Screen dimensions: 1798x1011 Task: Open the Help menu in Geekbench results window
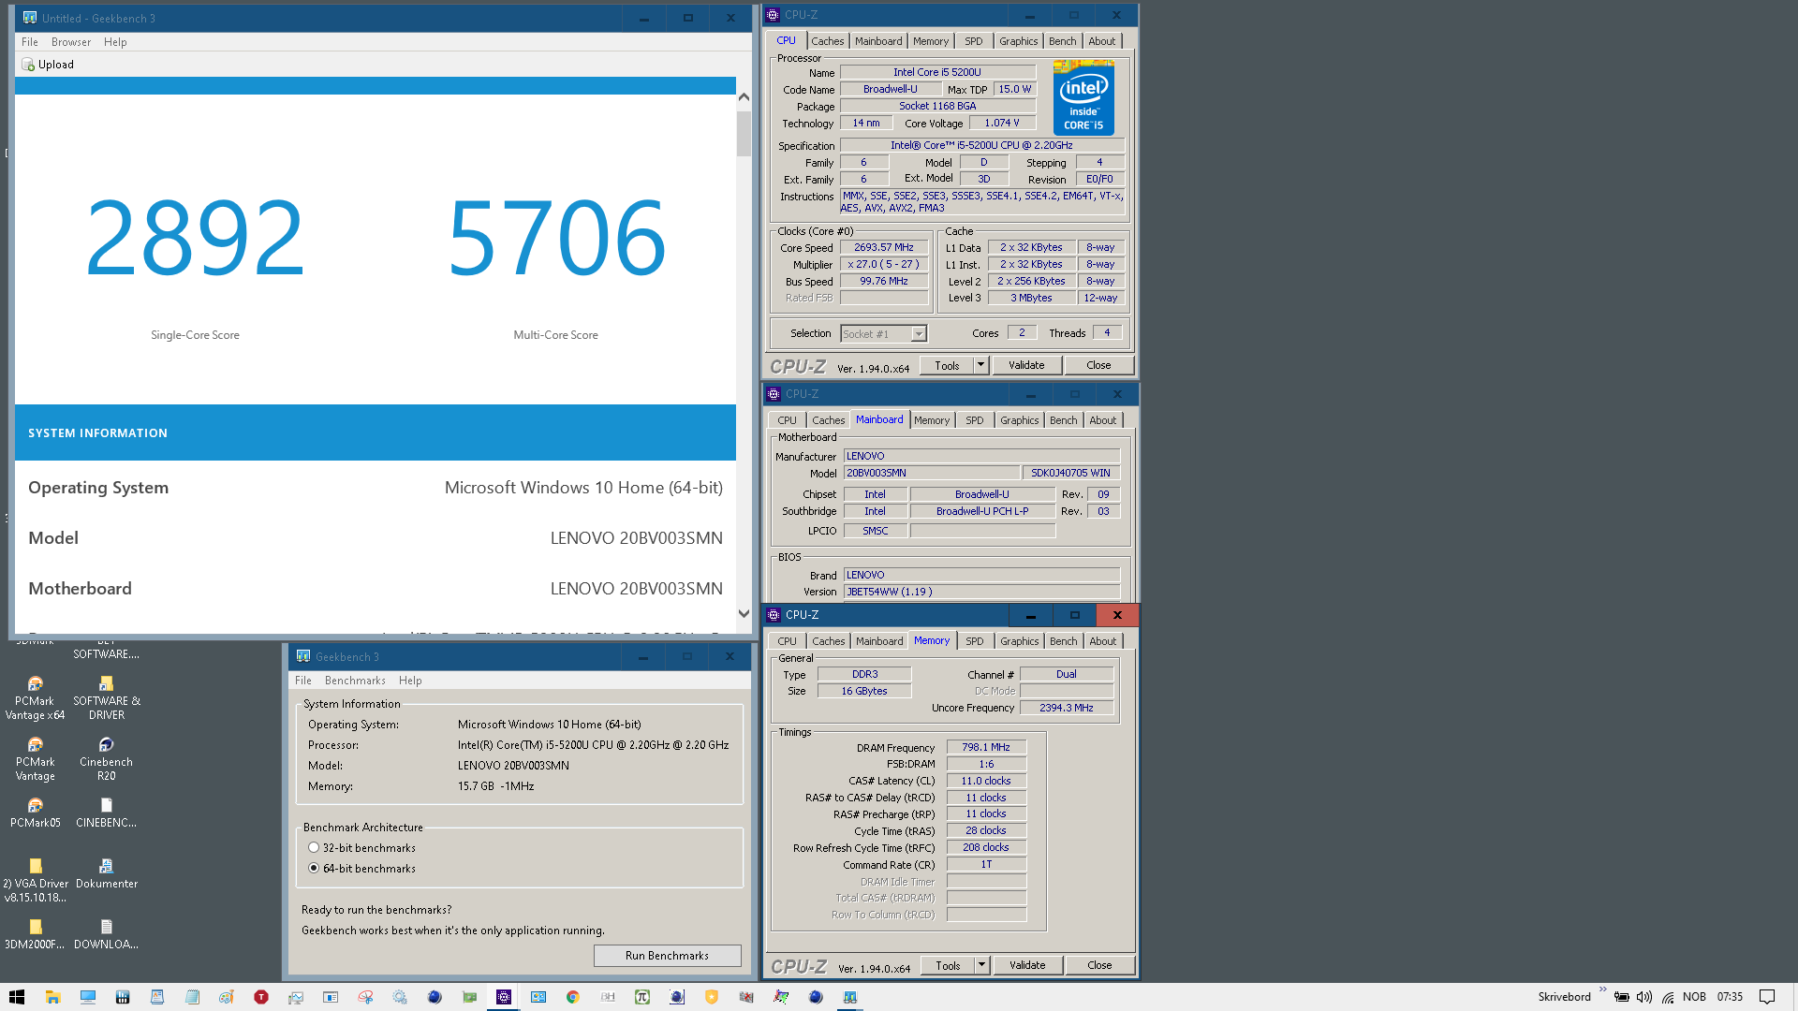115,42
